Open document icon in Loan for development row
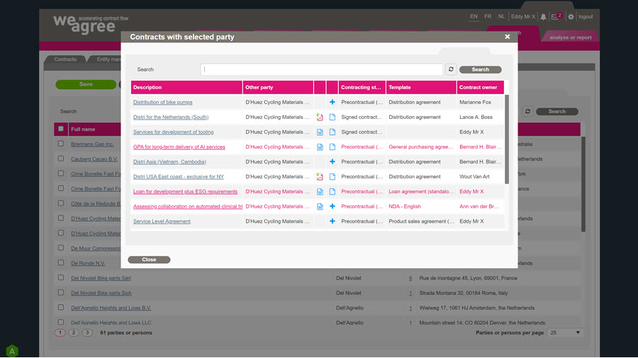This screenshot has width=638, height=358. click(x=332, y=192)
